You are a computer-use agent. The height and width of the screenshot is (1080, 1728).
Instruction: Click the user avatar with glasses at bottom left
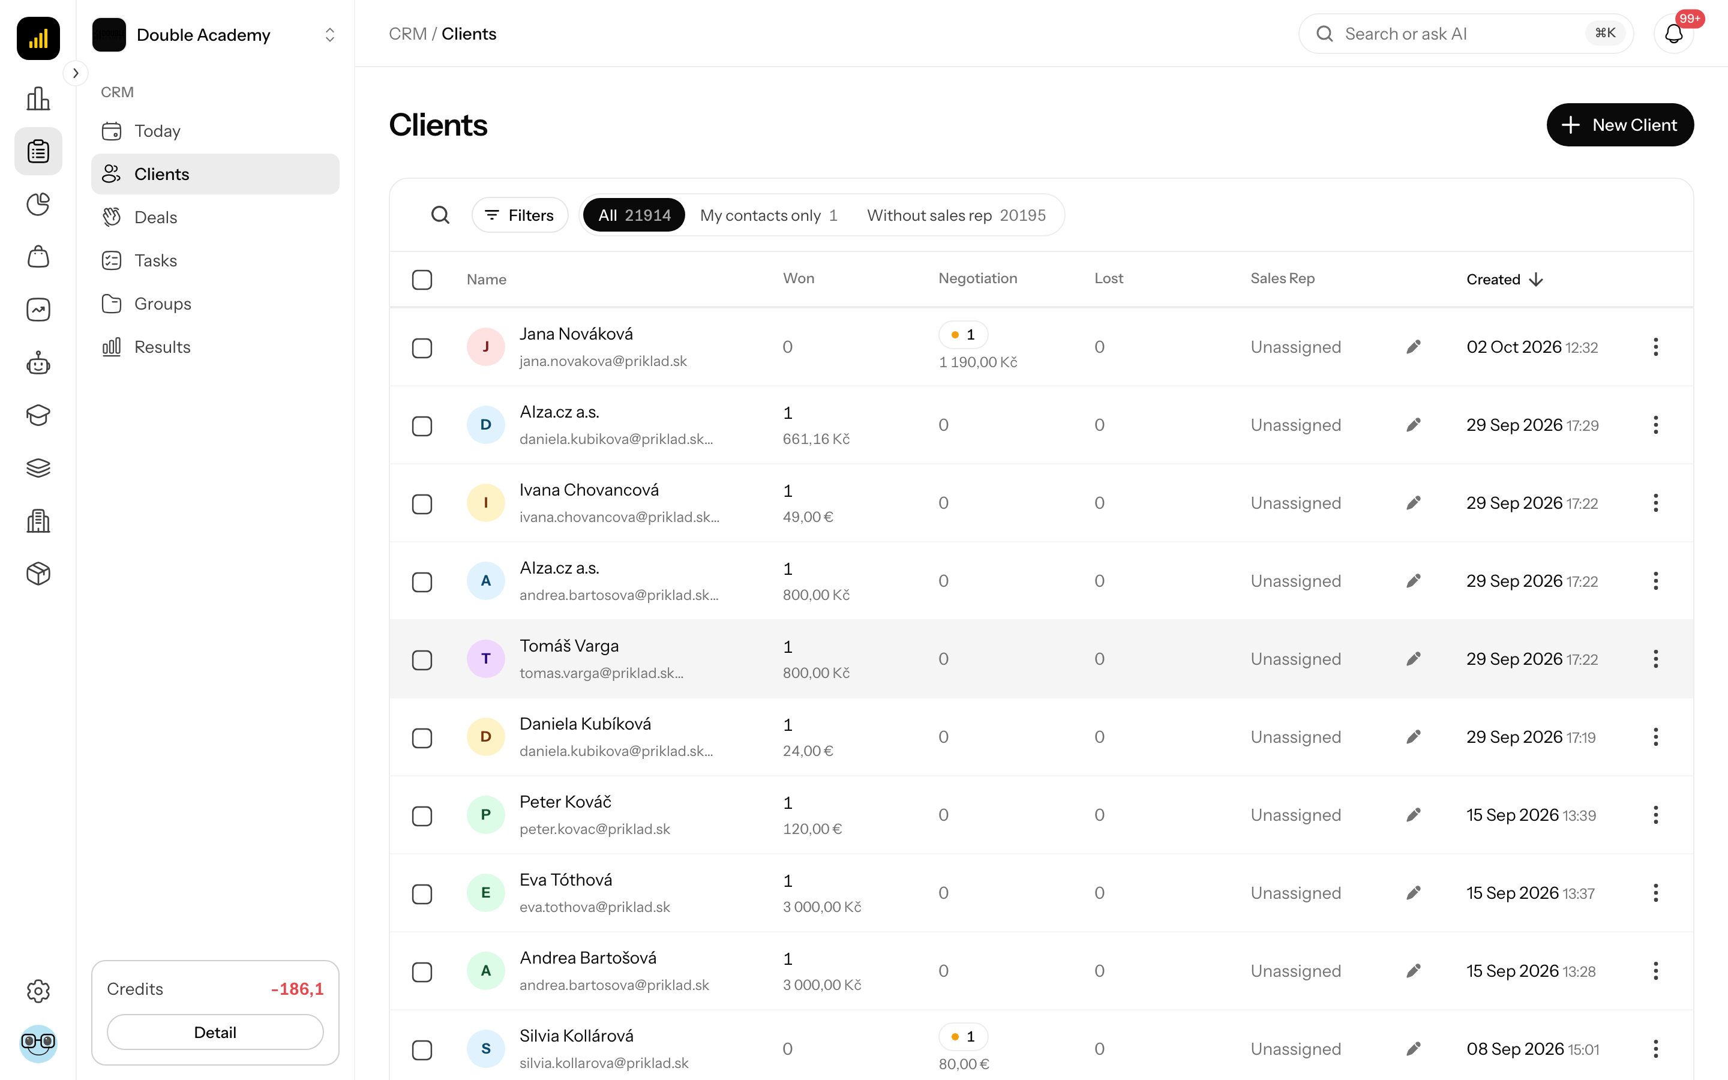point(38,1043)
